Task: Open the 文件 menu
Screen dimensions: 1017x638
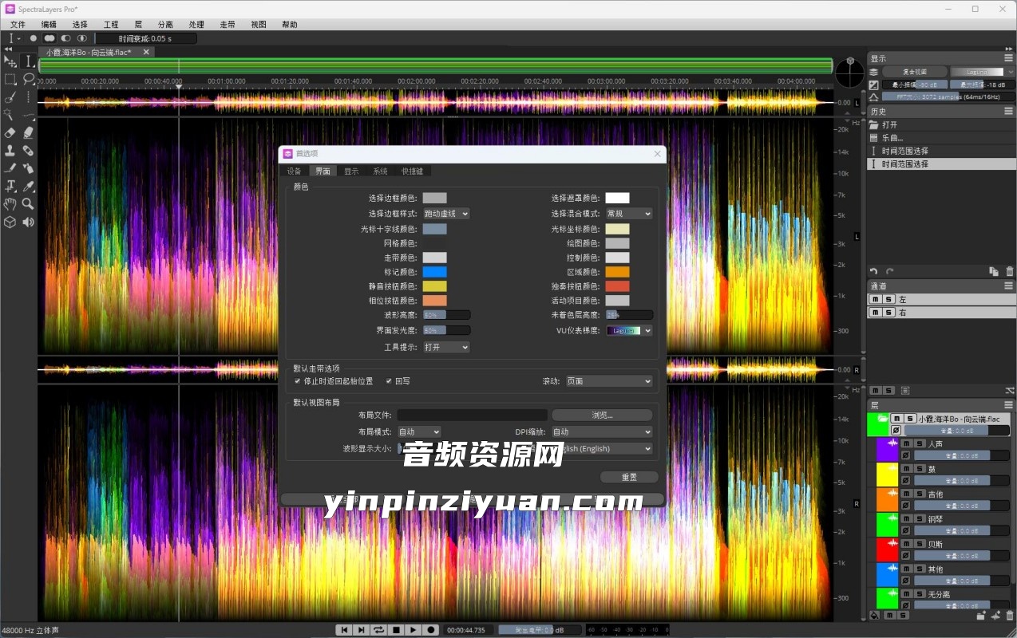Action: coord(18,25)
